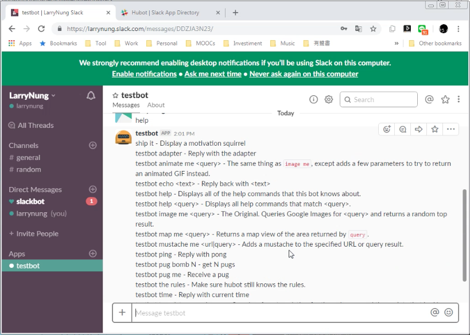Click the testbot sender name
This screenshot has height=335, width=470.
pos(146,133)
